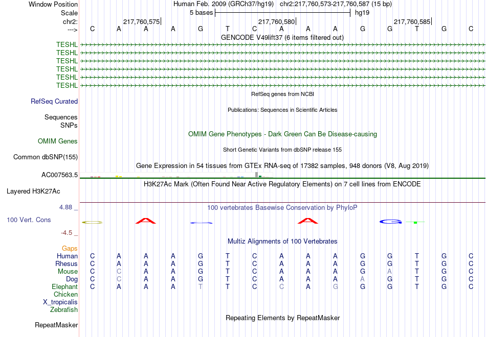Select the 'Chicken' alignment row label
486x337 pixels.
pyautogui.click(x=65, y=294)
